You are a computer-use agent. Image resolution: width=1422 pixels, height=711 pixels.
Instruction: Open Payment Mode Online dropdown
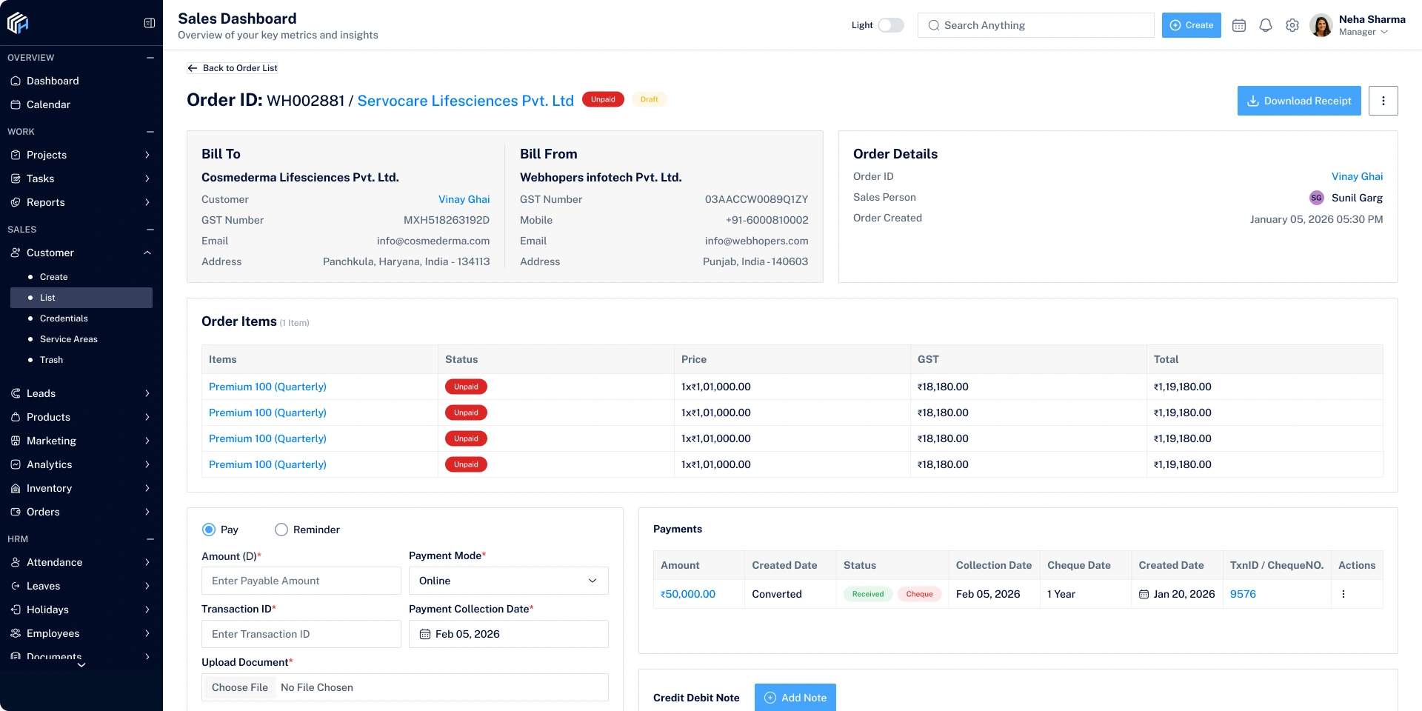(509, 581)
